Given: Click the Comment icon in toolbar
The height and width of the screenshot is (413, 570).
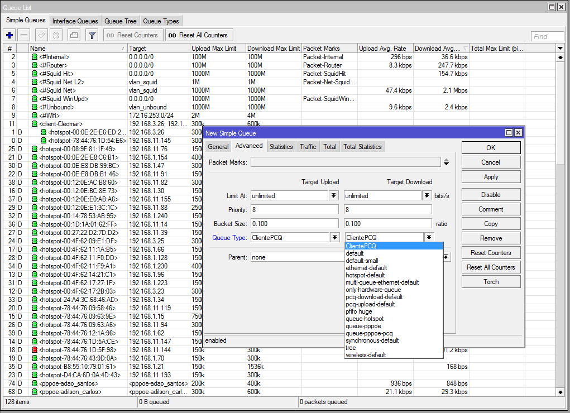Looking at the screenshot, I should (x=74, y=35).
